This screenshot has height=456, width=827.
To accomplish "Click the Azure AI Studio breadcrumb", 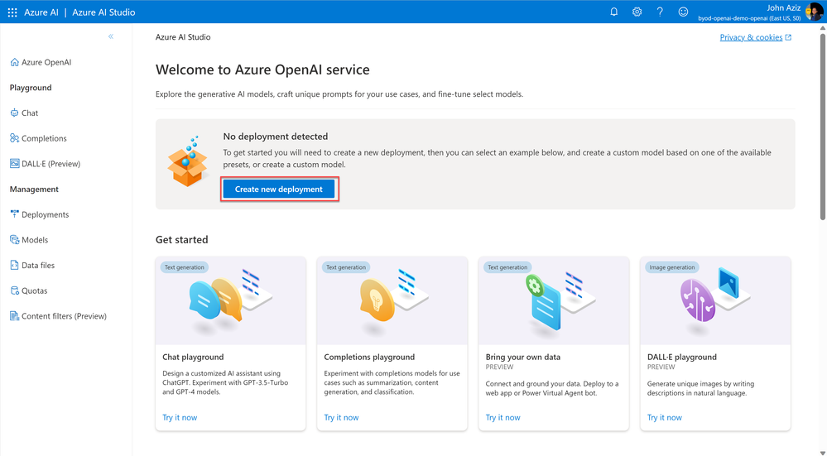I will click(183, 37).
